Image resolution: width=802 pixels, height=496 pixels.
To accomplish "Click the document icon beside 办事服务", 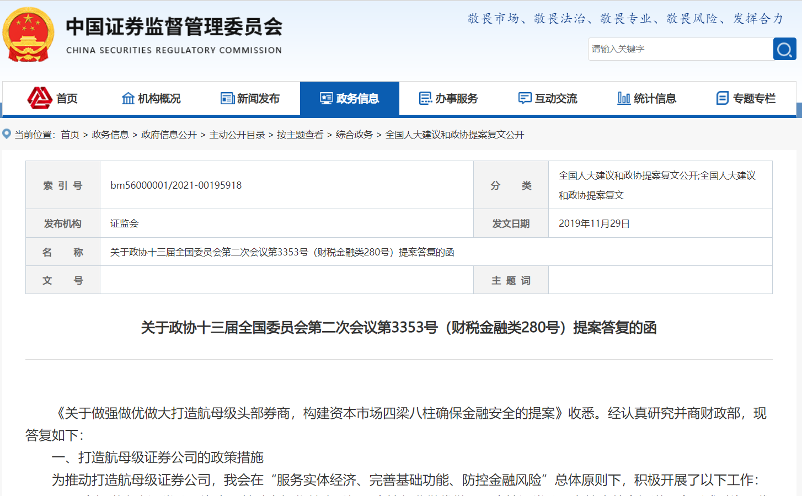I will point(425,98).
